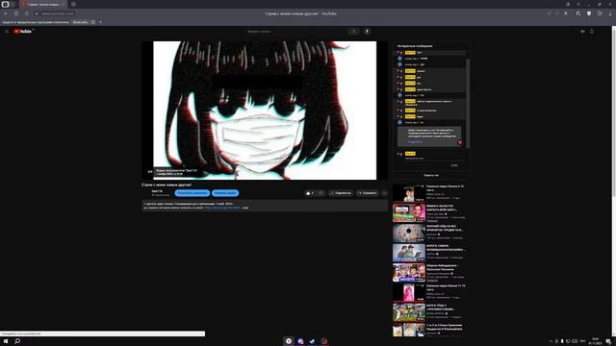
Task: Open the browser shield protection icon
Action: (x=589, y=13)
